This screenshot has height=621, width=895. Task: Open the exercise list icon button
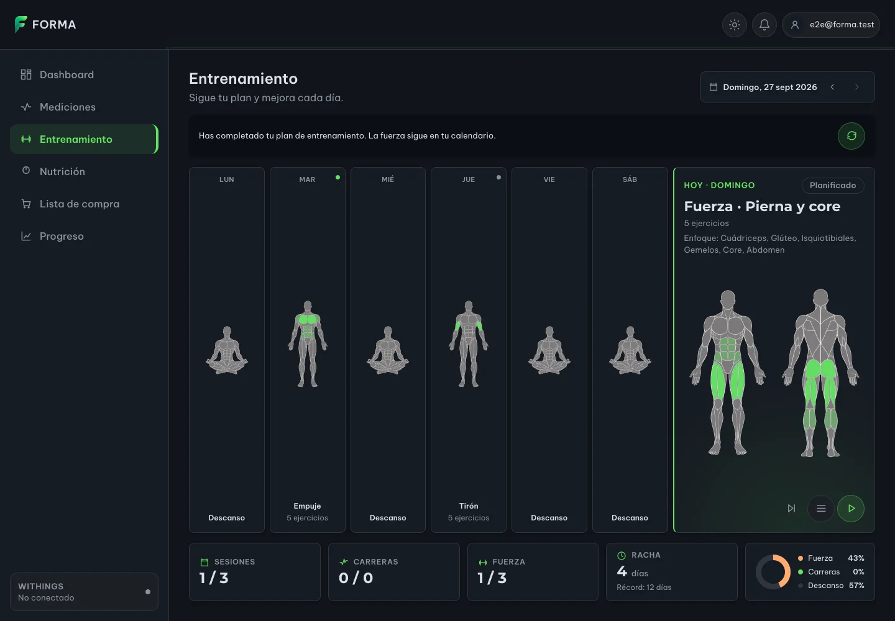tap(821, 509)
